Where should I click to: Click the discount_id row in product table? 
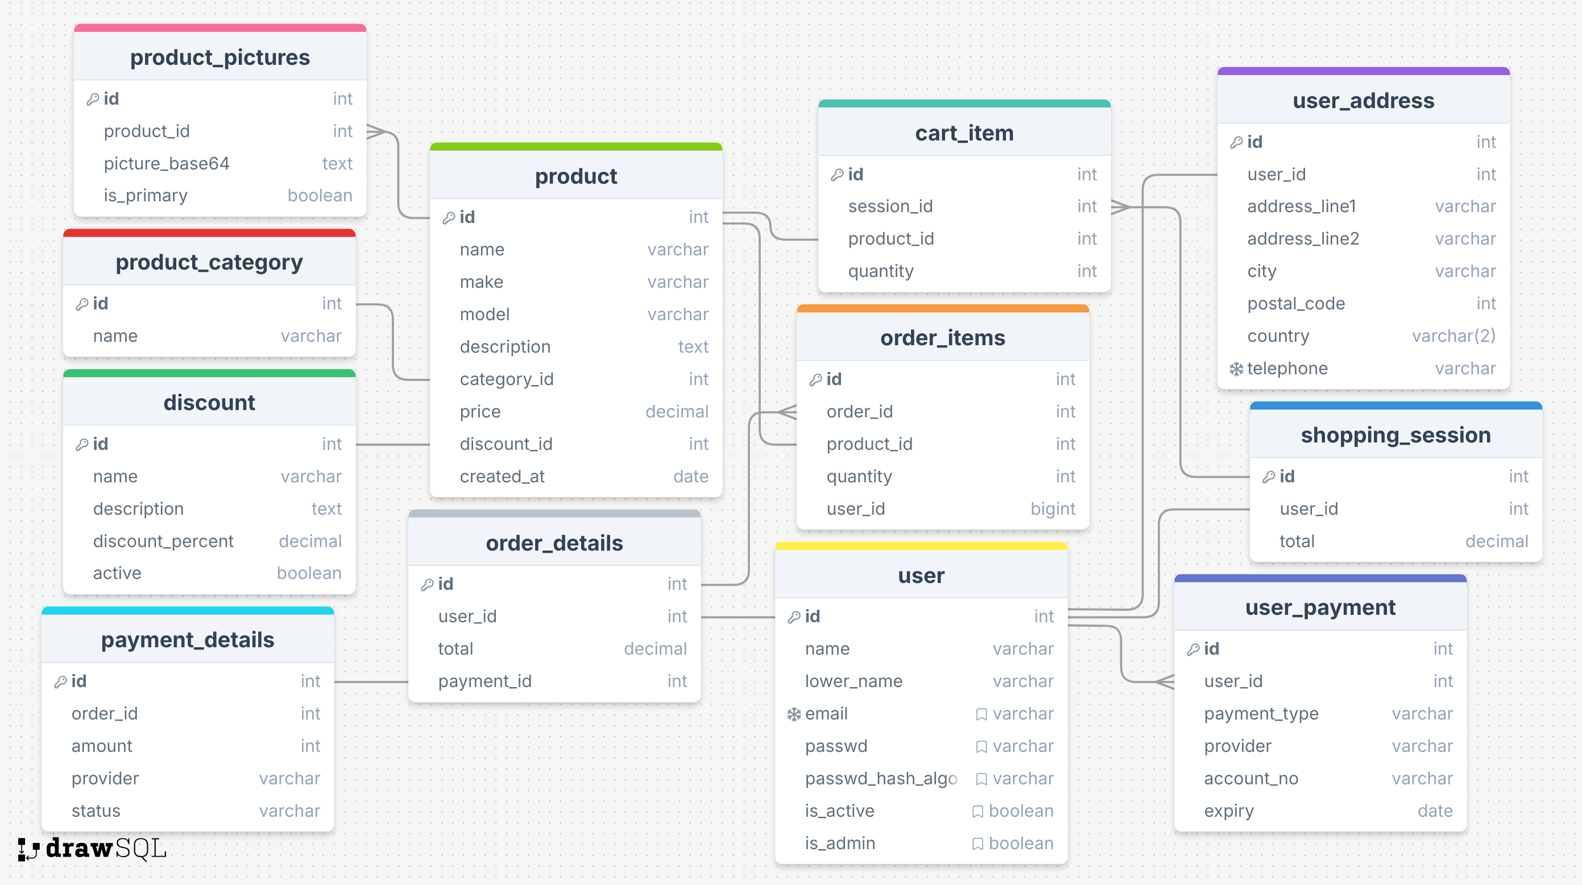pyautogui.click(x=576, y=444)
